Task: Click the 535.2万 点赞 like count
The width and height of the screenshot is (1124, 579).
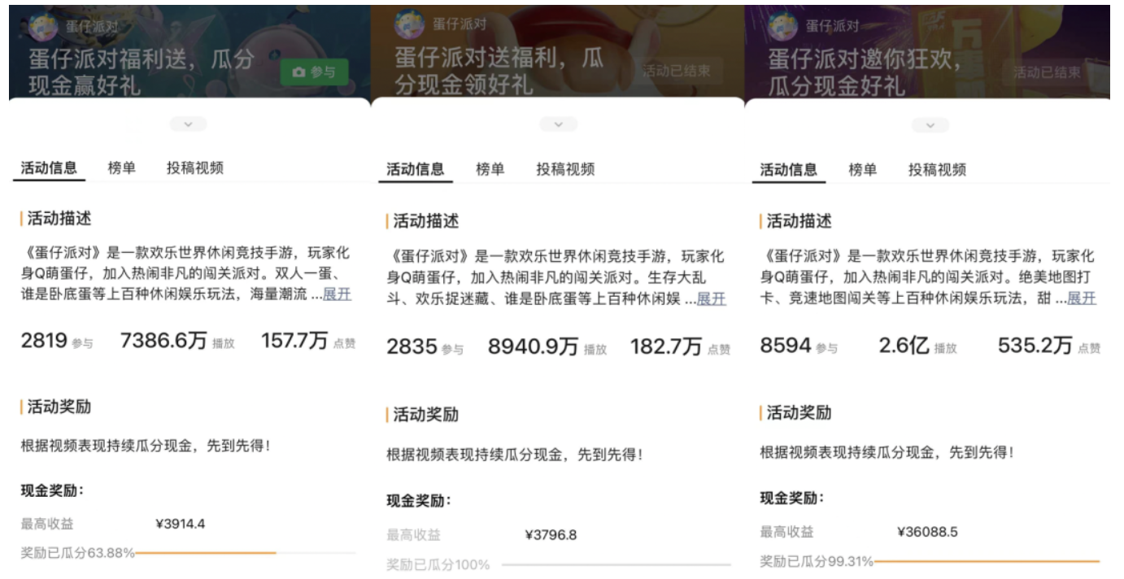Action: pyautogui.click(x=1049, y=346)
